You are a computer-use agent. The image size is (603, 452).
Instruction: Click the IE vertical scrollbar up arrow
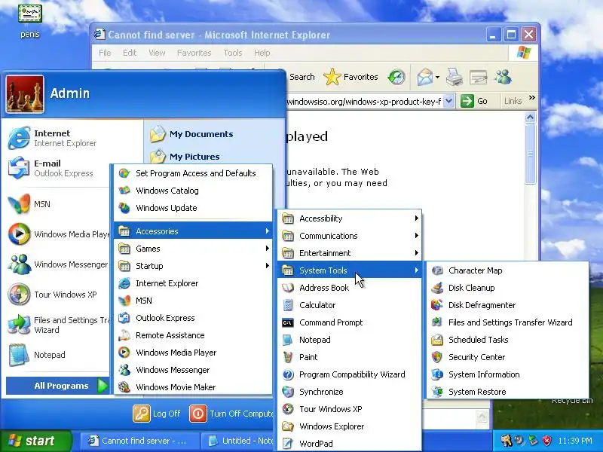531,118
